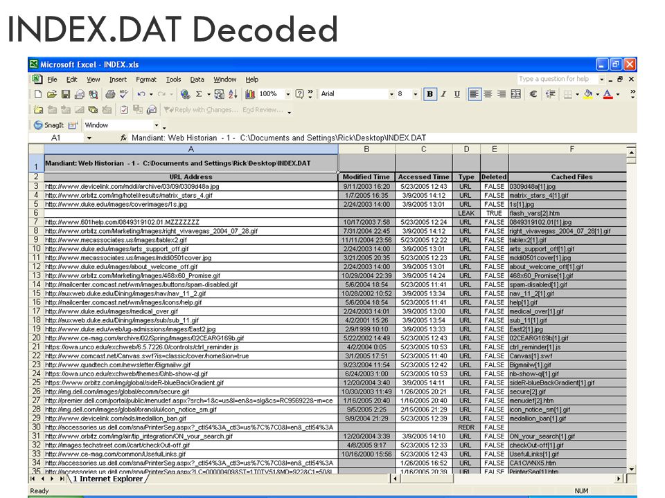Expand the Font Color dropdown arrow

(617, 94)
